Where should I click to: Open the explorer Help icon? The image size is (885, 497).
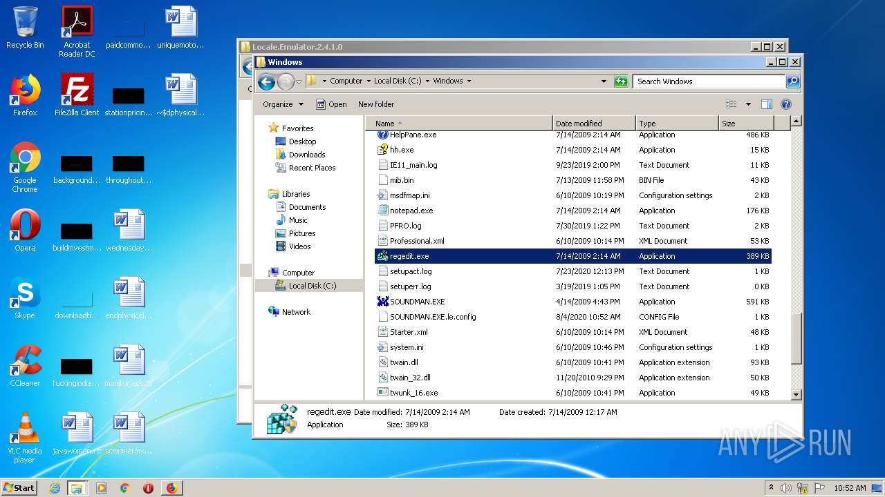pyautogui.click(x=785, y=104)
